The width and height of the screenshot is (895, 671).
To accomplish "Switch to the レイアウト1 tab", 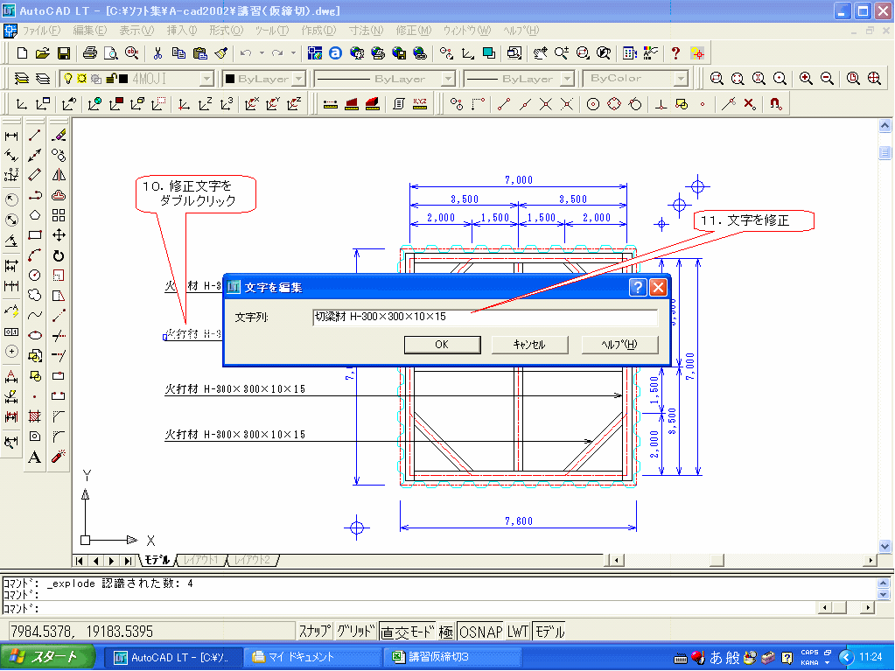I will pyautogui.click(x=200, y=560).
